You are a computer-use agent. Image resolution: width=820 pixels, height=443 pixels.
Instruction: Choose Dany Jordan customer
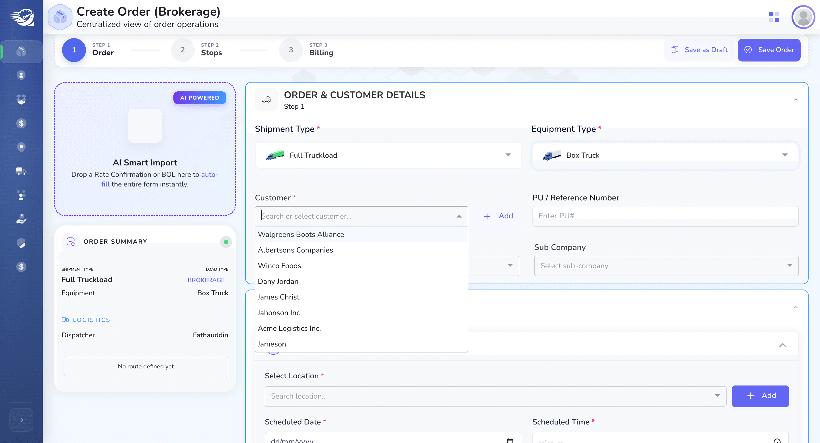[x=361, y=281]
